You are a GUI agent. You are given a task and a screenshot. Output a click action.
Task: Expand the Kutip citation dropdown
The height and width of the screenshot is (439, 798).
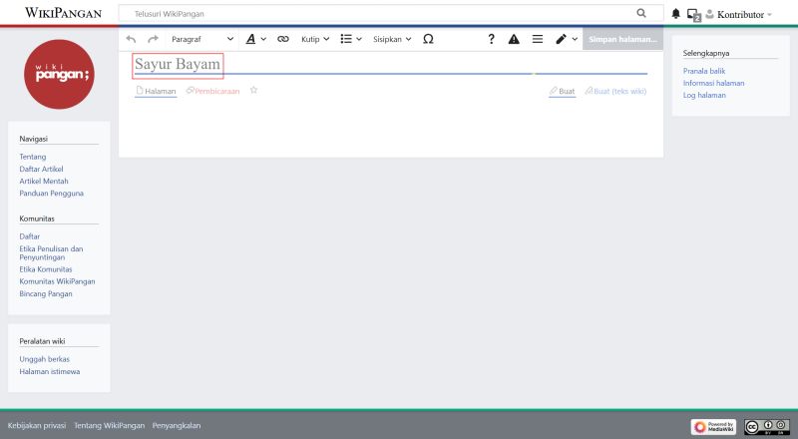[x=315, y=39]
